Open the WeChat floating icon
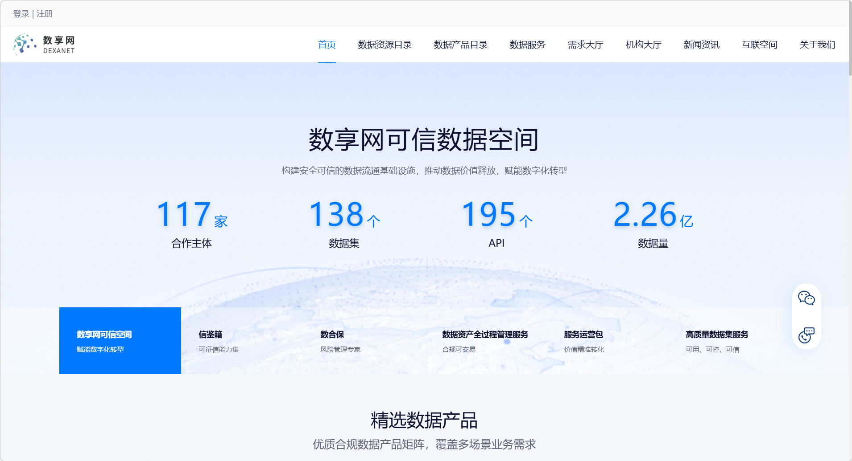This screenshot has height=461, width=852. tap(806, 298)
